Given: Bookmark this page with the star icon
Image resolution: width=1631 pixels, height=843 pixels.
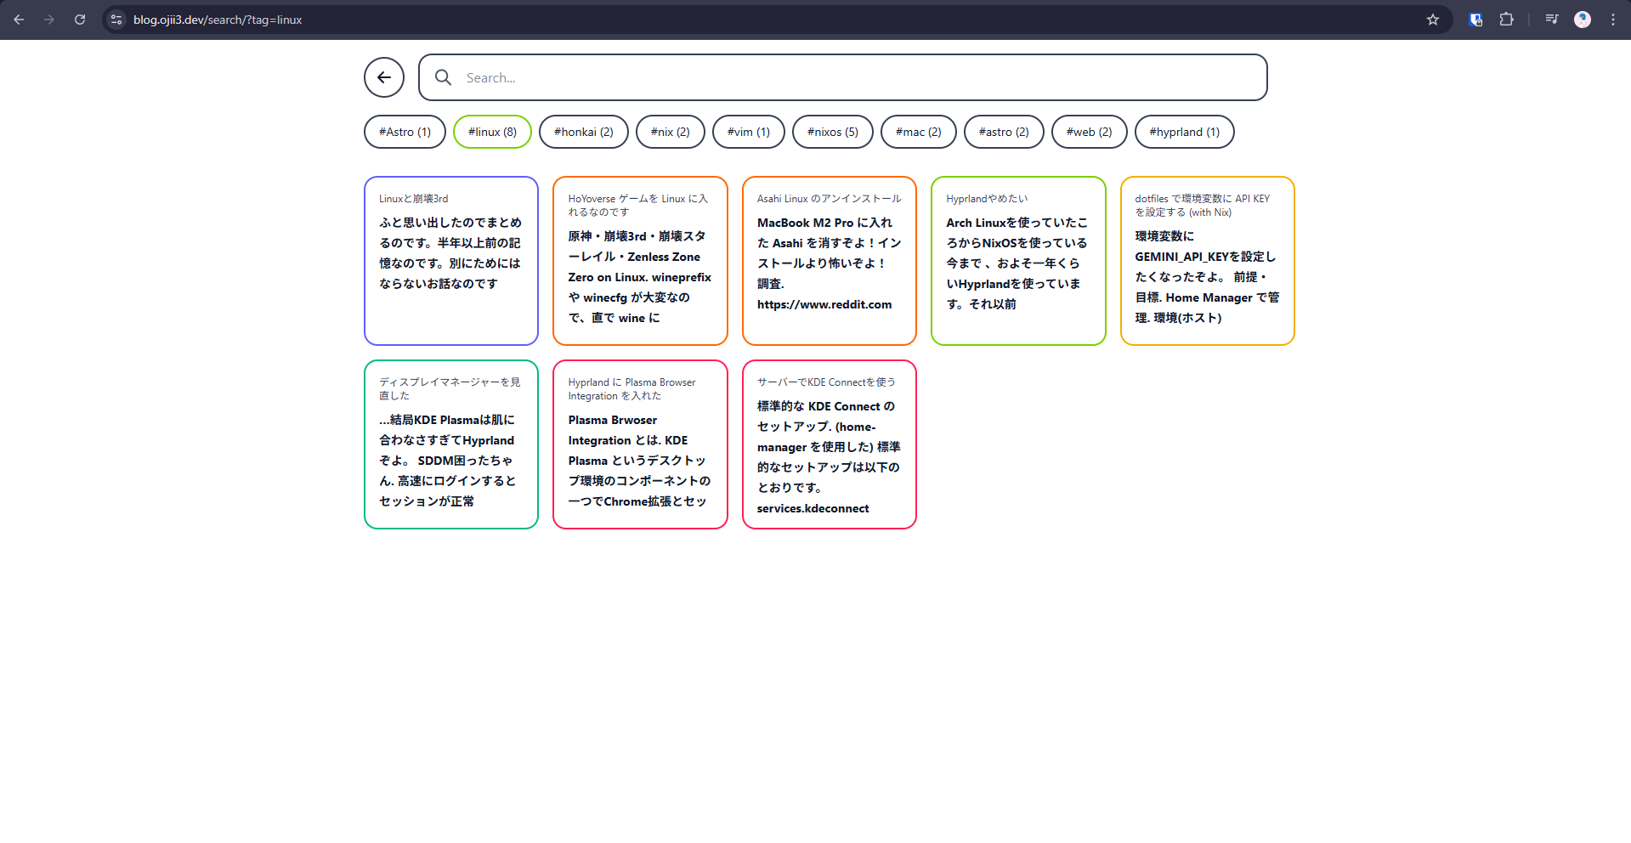Looking at the screenshot, I should pos(1432,20).
